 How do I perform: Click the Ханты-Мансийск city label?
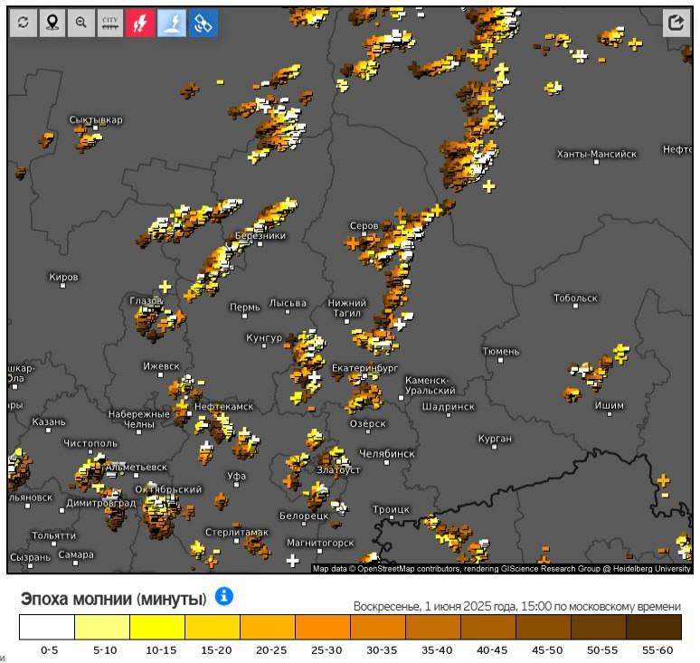[x=596, y=154]
